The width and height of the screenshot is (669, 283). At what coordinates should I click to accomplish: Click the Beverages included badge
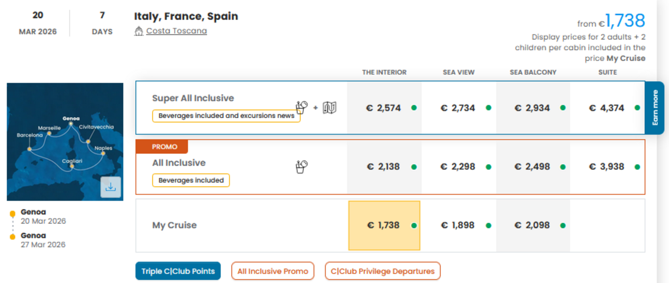[x=191, y=180]
